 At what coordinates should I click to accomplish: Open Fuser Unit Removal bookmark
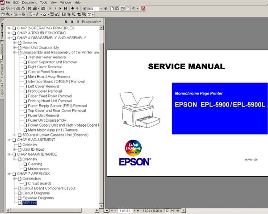coord(44,115)
